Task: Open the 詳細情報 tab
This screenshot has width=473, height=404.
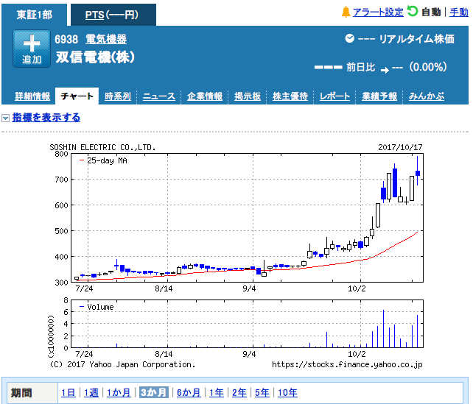Action: pyautogui.click(x=32, y=96)
